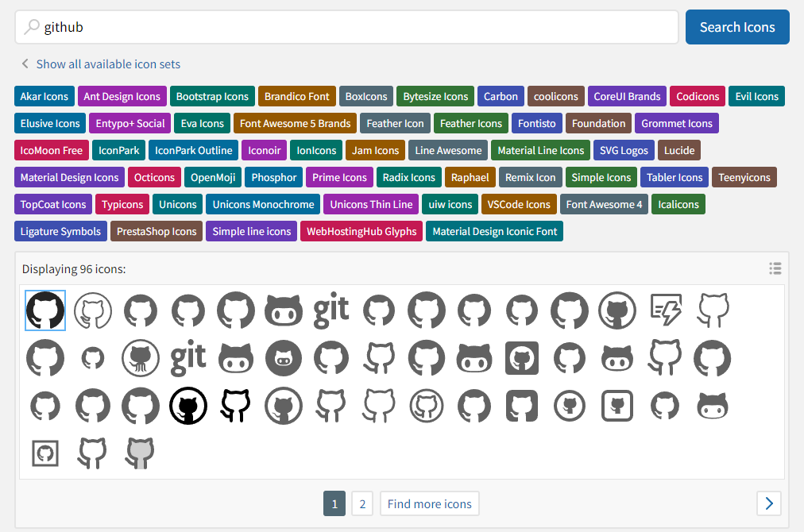Image resolution: width=804 pixels, height=532 pixels.
Task: Select the Octocat face icon at end of third row
Action: point(713,406)
